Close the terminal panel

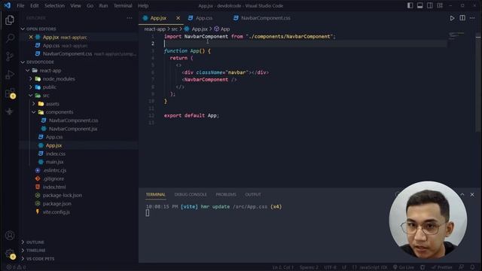(x=472, y=194)
